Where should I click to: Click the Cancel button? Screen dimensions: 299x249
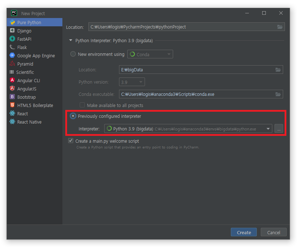click(274, 232)
